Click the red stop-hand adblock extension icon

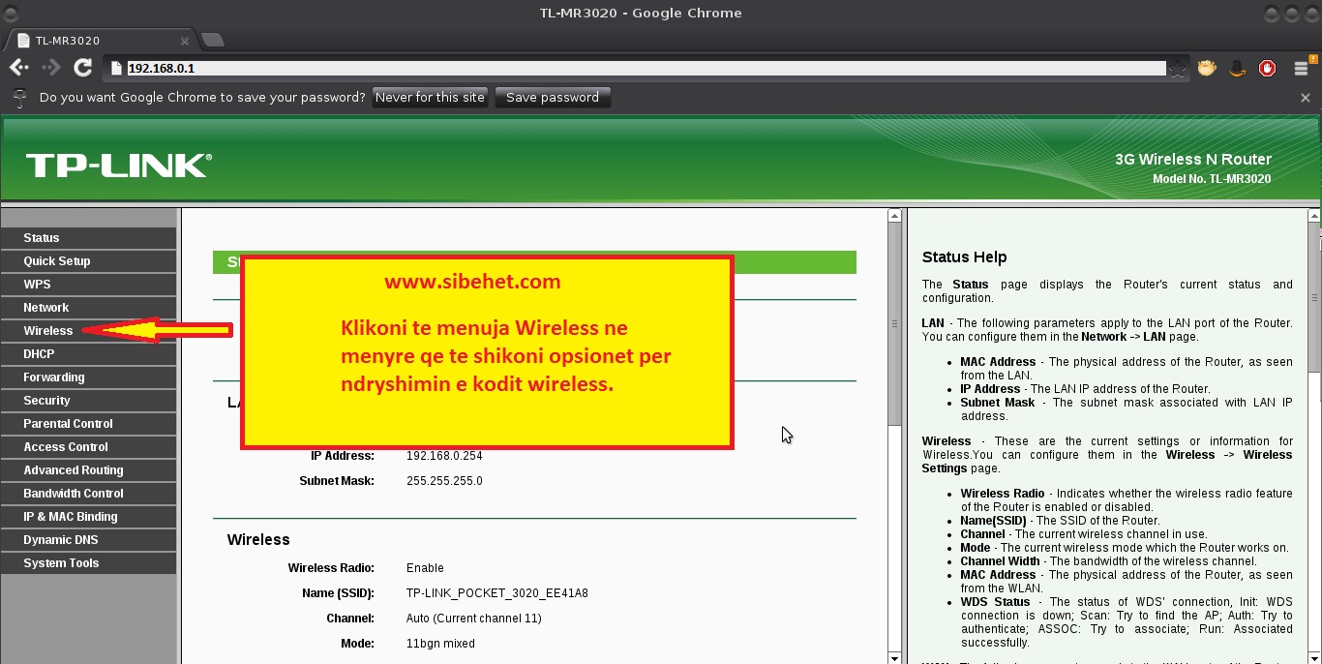coord(1267,69)
